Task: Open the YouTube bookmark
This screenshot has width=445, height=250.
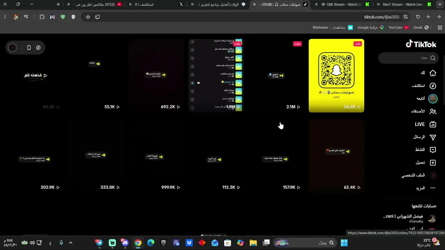Action: [398, 27]
